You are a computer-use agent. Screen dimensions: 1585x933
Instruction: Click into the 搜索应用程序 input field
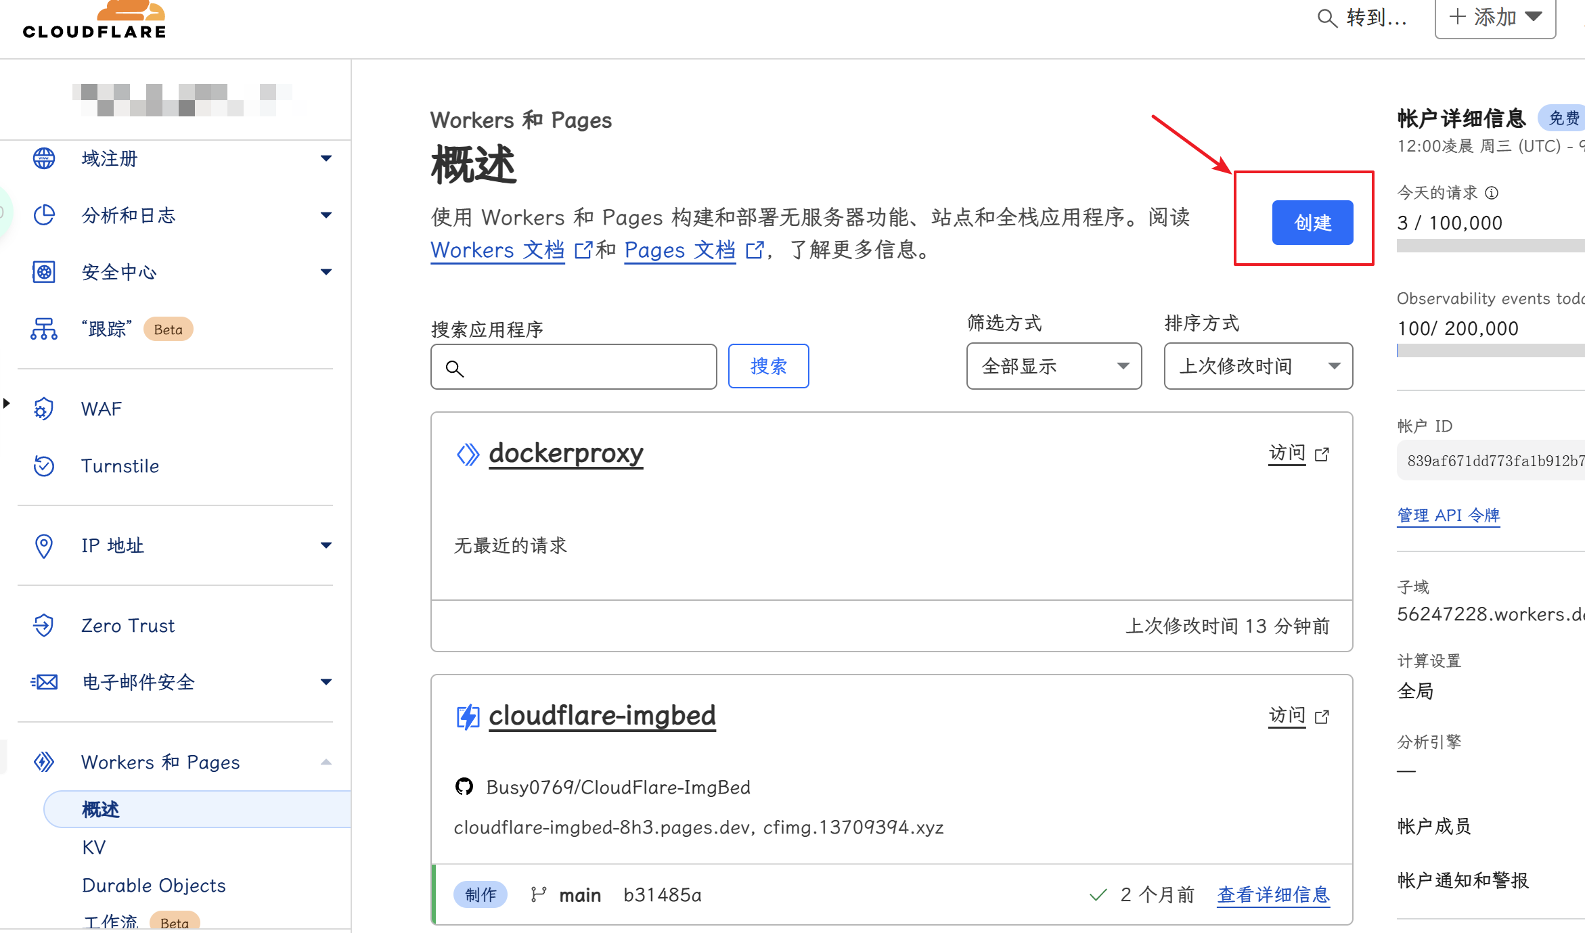tap(573, 367)
